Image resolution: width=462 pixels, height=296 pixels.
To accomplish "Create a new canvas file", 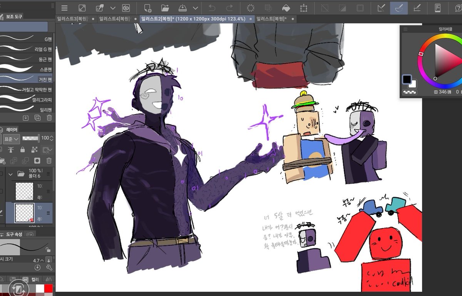I will 147,8.
